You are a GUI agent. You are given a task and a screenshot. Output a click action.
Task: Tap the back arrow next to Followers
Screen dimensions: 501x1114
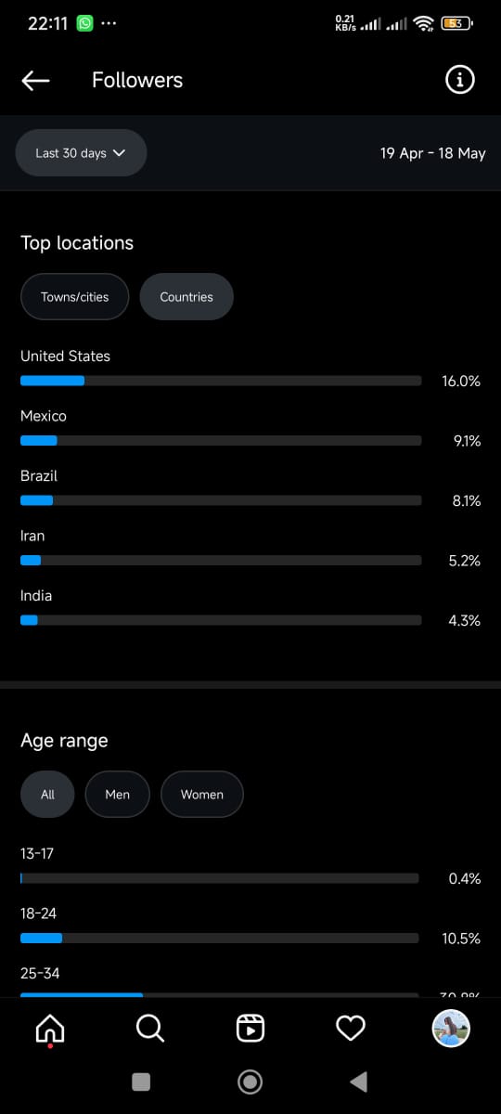[35, 81]
